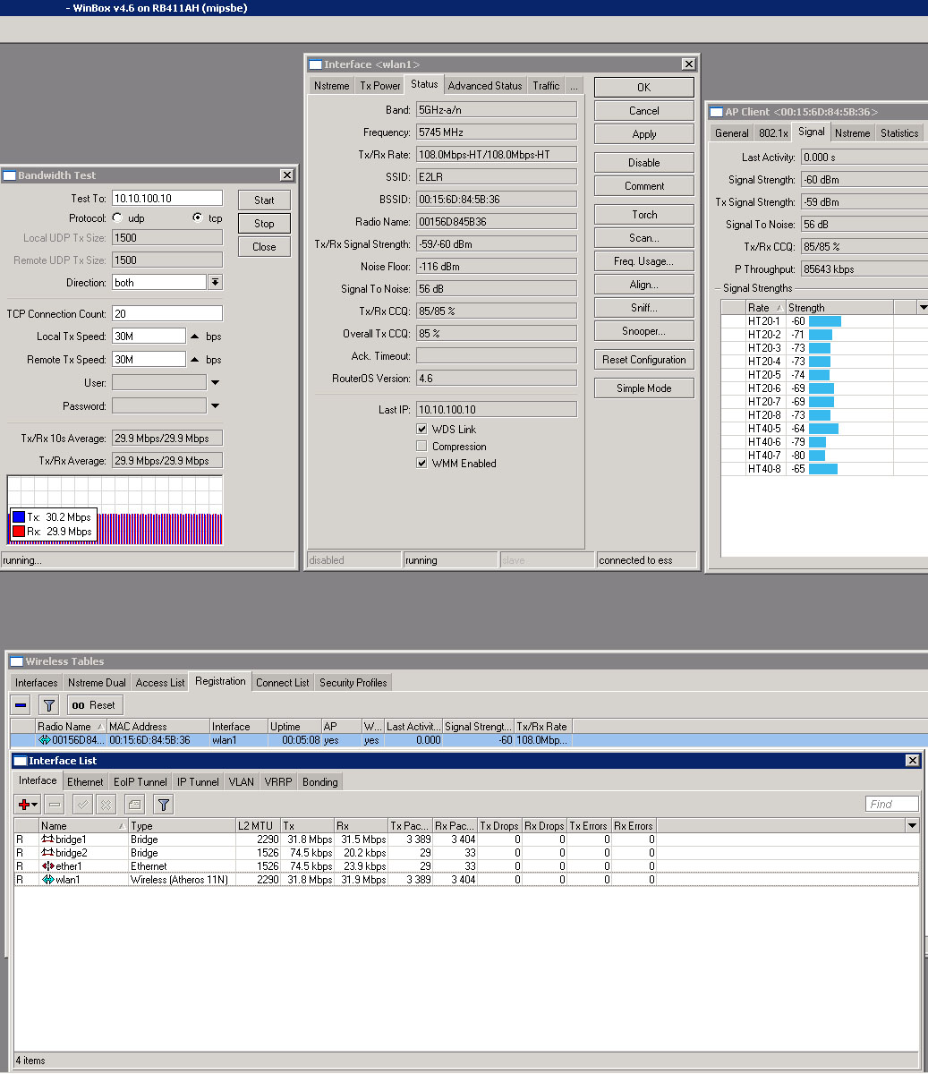Click the enable (checkmark) icon in Interface List
Image resolution: width=928 pixels, height=1074 pixels.
[82, 805]
